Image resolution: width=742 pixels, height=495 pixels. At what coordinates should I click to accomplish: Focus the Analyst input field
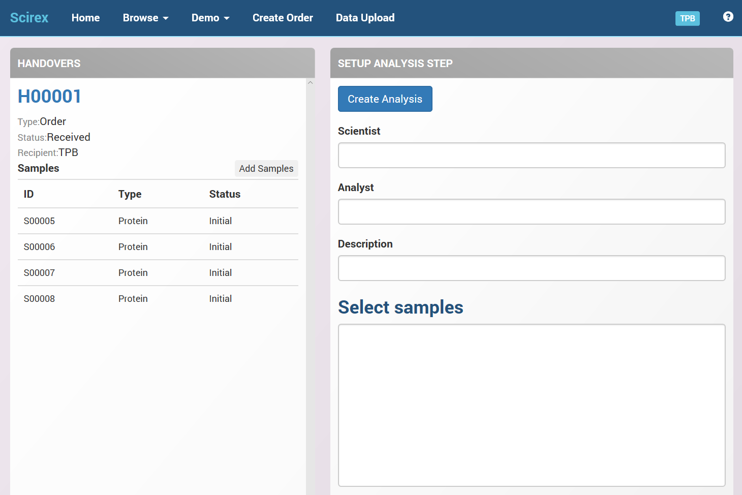click(532, 211)
